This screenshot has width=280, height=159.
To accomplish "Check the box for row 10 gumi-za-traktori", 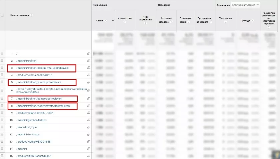I will [x=2, y=120].
